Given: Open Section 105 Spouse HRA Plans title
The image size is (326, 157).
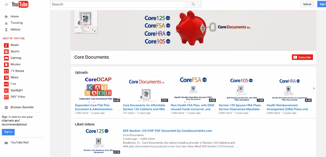Looking at the screenshot, I should tap(240, 107).
